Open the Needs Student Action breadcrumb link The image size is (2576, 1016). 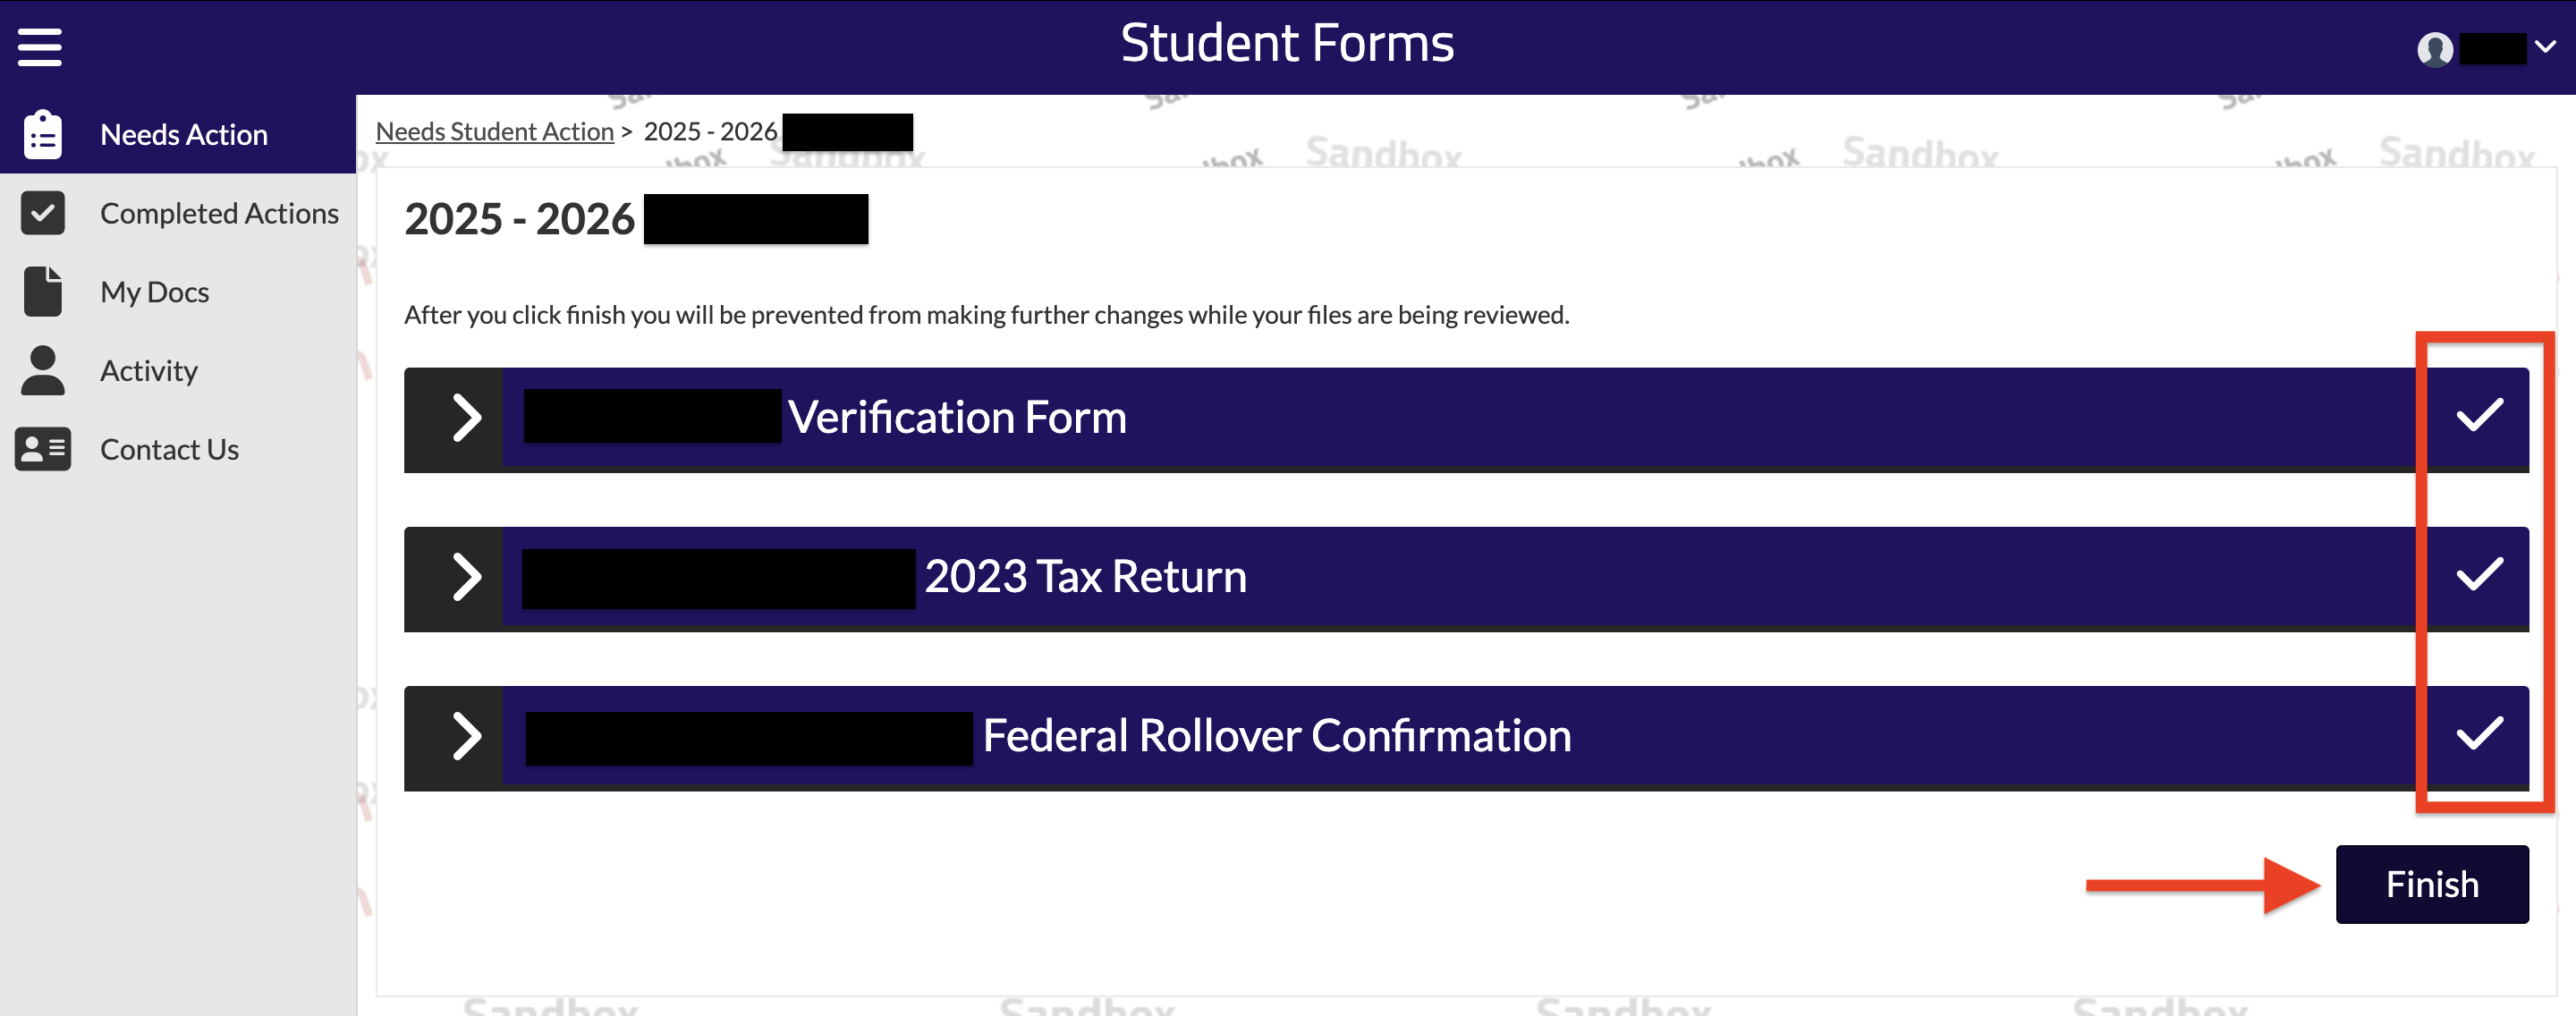coord(494,131)
